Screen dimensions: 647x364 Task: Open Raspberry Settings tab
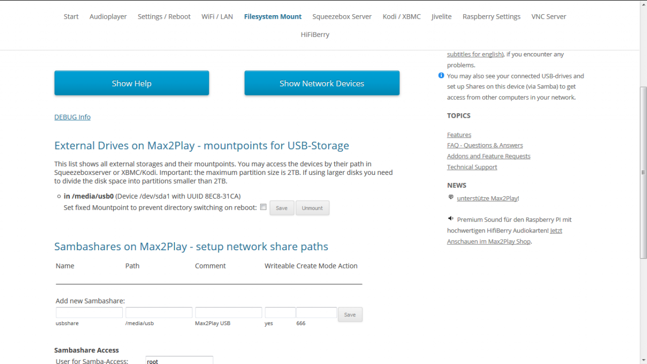pyautogui.click(x=491, y=17)
